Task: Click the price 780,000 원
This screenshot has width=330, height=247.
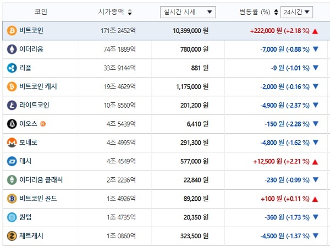Action: (x=194, y=50)
